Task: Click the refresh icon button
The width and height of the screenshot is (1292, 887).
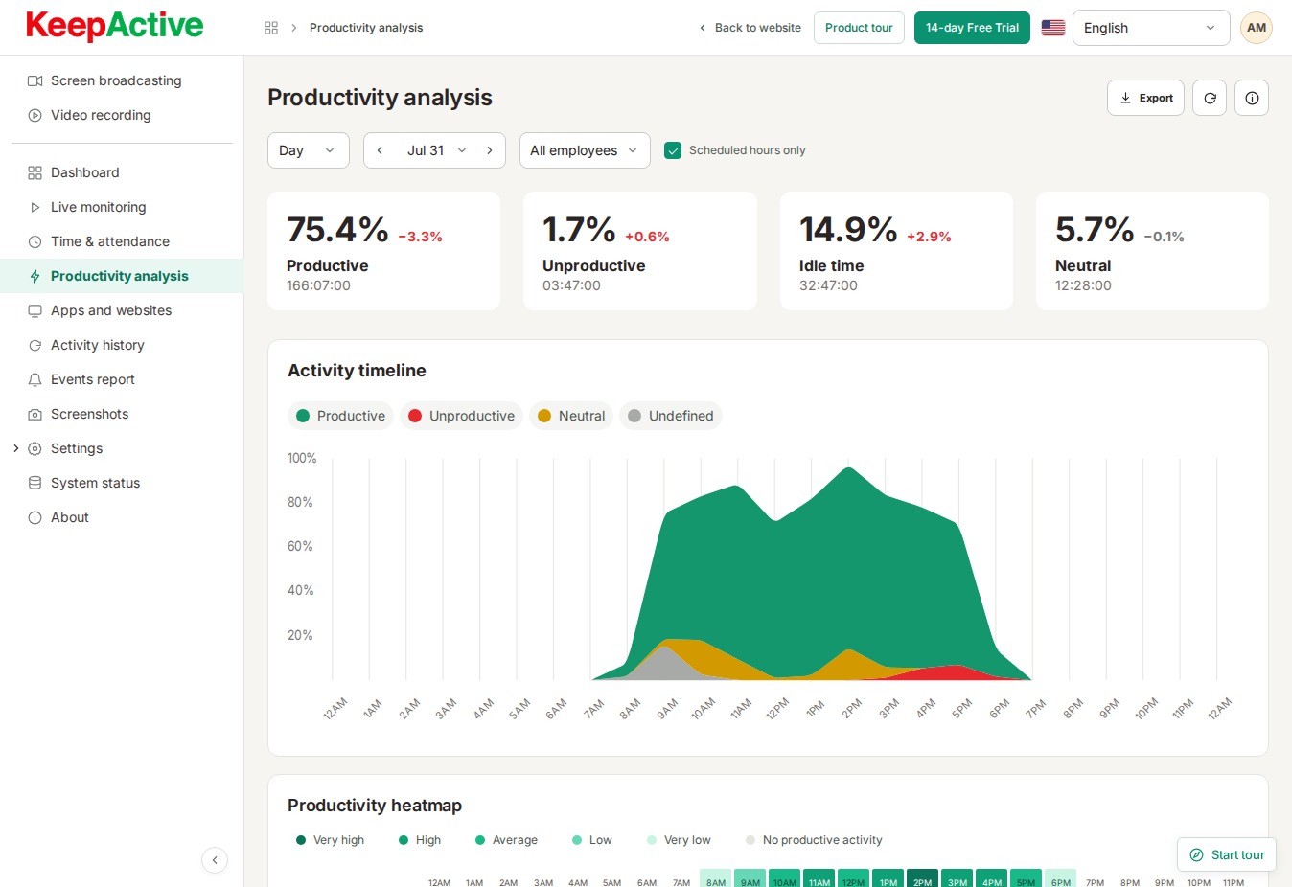Action: 1210,98
